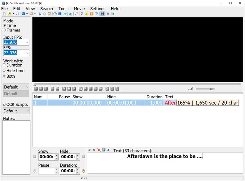Toggle the OCR Scripts checkbox

click(4, 105)
